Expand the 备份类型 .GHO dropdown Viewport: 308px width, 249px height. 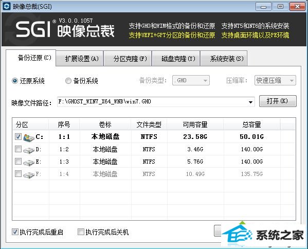point(191,80)
